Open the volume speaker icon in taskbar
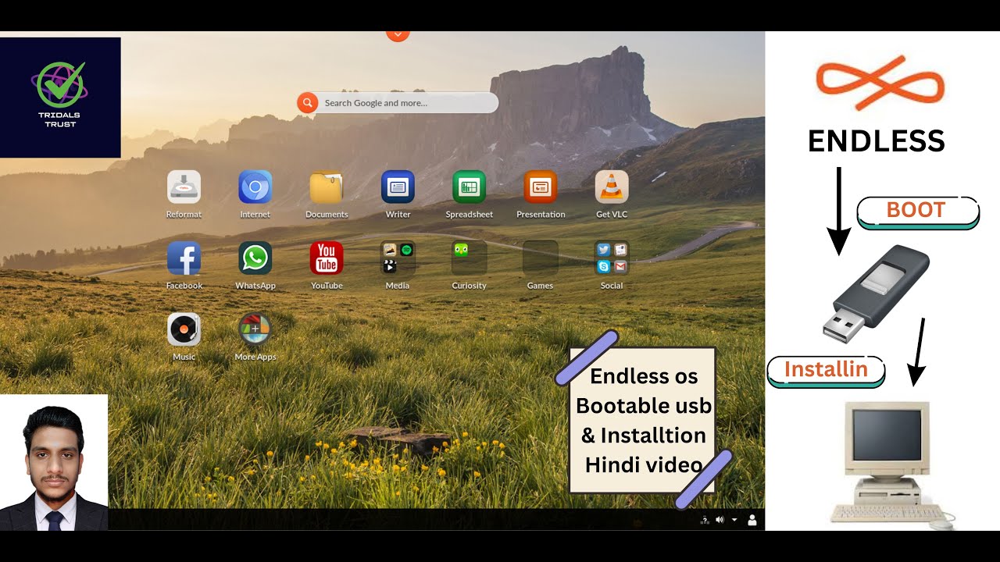1000x562 pixels. (x=720, y=520)
